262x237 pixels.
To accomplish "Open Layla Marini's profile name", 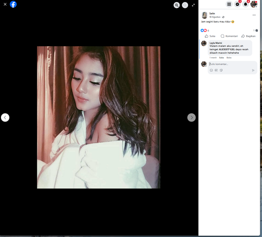I will 216,43.
